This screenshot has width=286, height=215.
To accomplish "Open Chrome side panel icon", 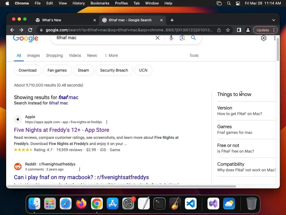I will click(x=239, y=30).
